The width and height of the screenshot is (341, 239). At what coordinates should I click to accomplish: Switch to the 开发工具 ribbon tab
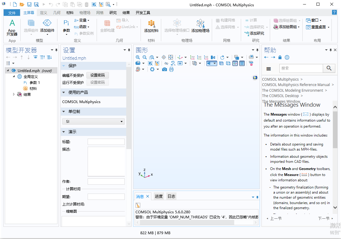(143, 13)
